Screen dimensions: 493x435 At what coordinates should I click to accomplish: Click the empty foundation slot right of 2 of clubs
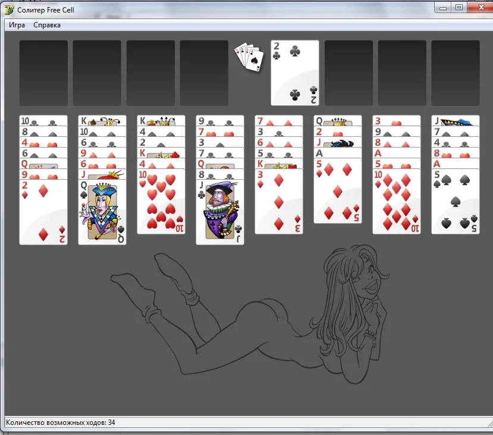(x=348, y=73)
